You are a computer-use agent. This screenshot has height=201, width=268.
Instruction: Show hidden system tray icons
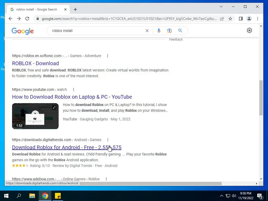click(221, 196)
